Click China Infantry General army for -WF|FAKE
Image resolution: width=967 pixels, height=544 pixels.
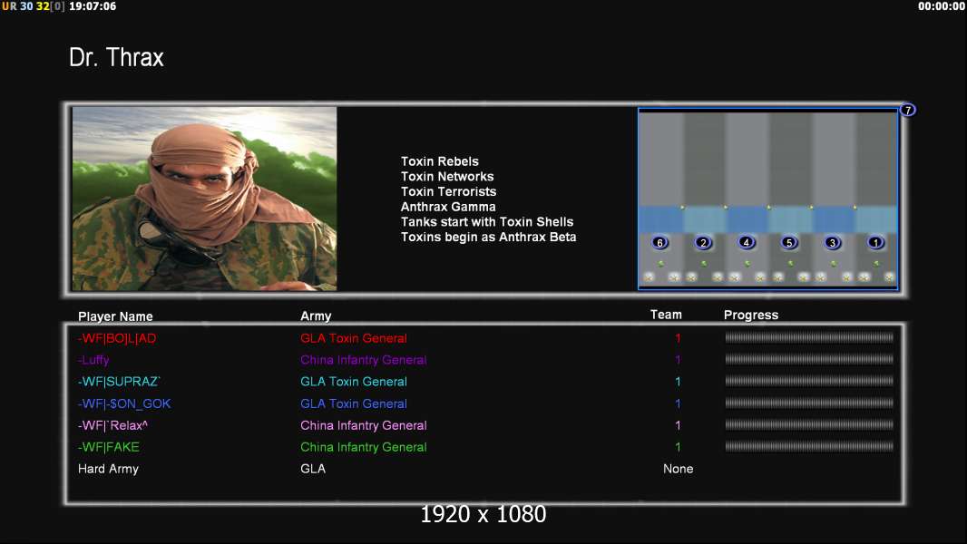tap(364, 447)
